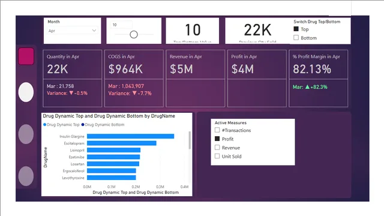Check the Top option in Switch Drug
Image resolution: width=384 pixels, height=216 pixels.
click(x=296, y=29)
